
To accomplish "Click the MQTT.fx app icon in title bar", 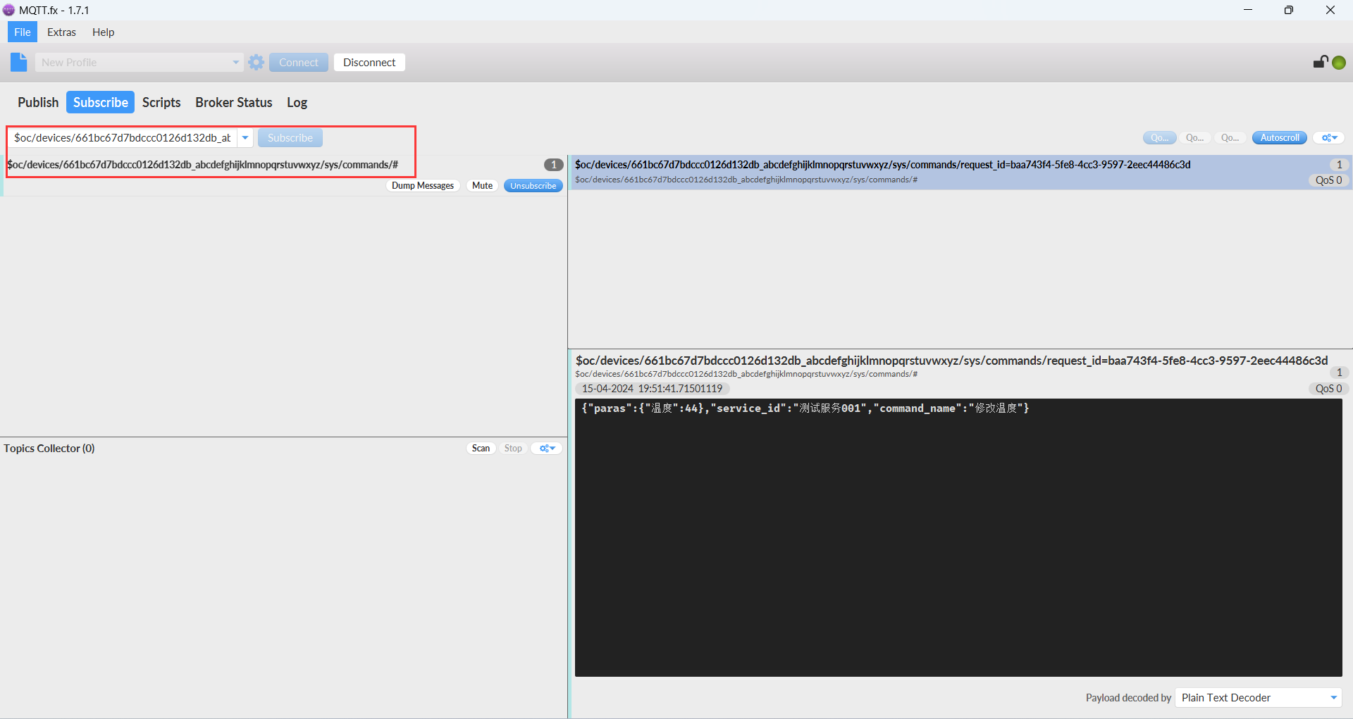I will coord(8,10).
